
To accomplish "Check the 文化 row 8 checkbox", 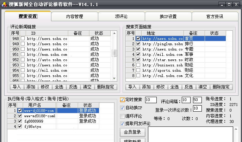I will pyautogui.click(x=138, y=76).
